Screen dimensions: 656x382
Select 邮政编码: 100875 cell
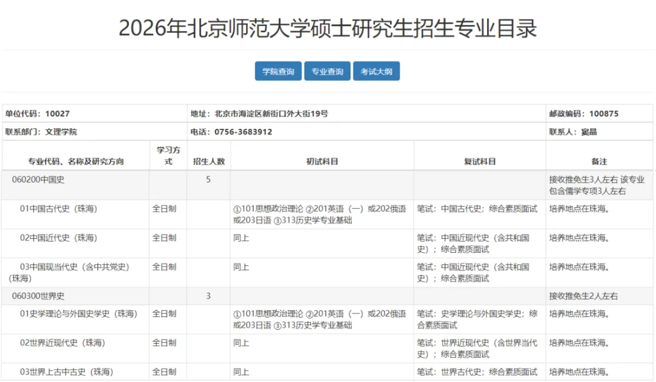click(x=599, y=114)
